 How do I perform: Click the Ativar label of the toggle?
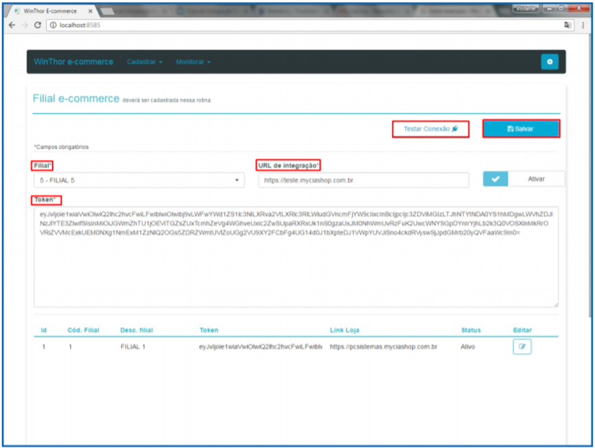tap(536, 179)
